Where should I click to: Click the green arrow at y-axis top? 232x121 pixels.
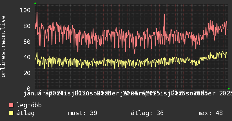tap(35, 3)
